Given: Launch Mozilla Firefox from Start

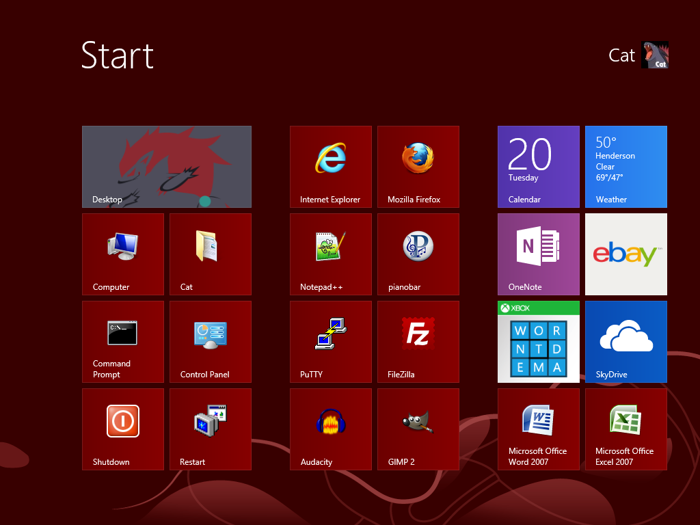Looking at the screenshot, I should click(418, 166).
